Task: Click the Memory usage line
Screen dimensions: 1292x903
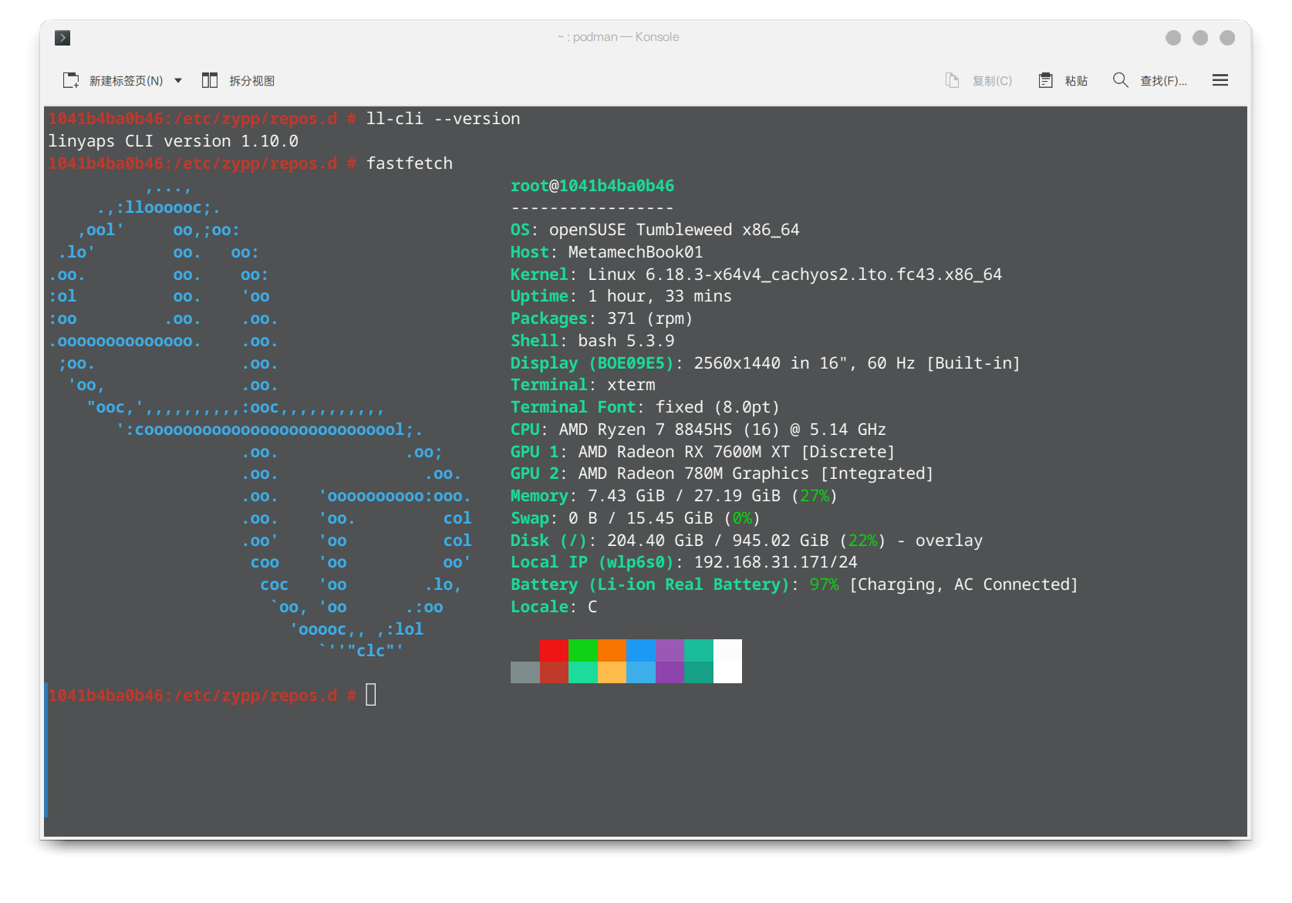Action: click(x=674, y=496)
